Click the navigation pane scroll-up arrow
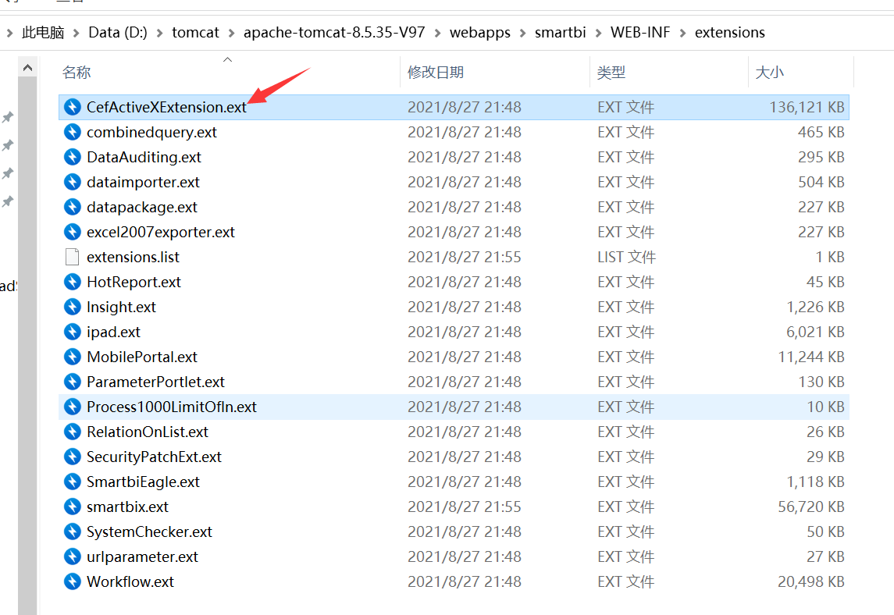Image resolution: width=894 pixels, height=615 pixels. click(27, 67)
